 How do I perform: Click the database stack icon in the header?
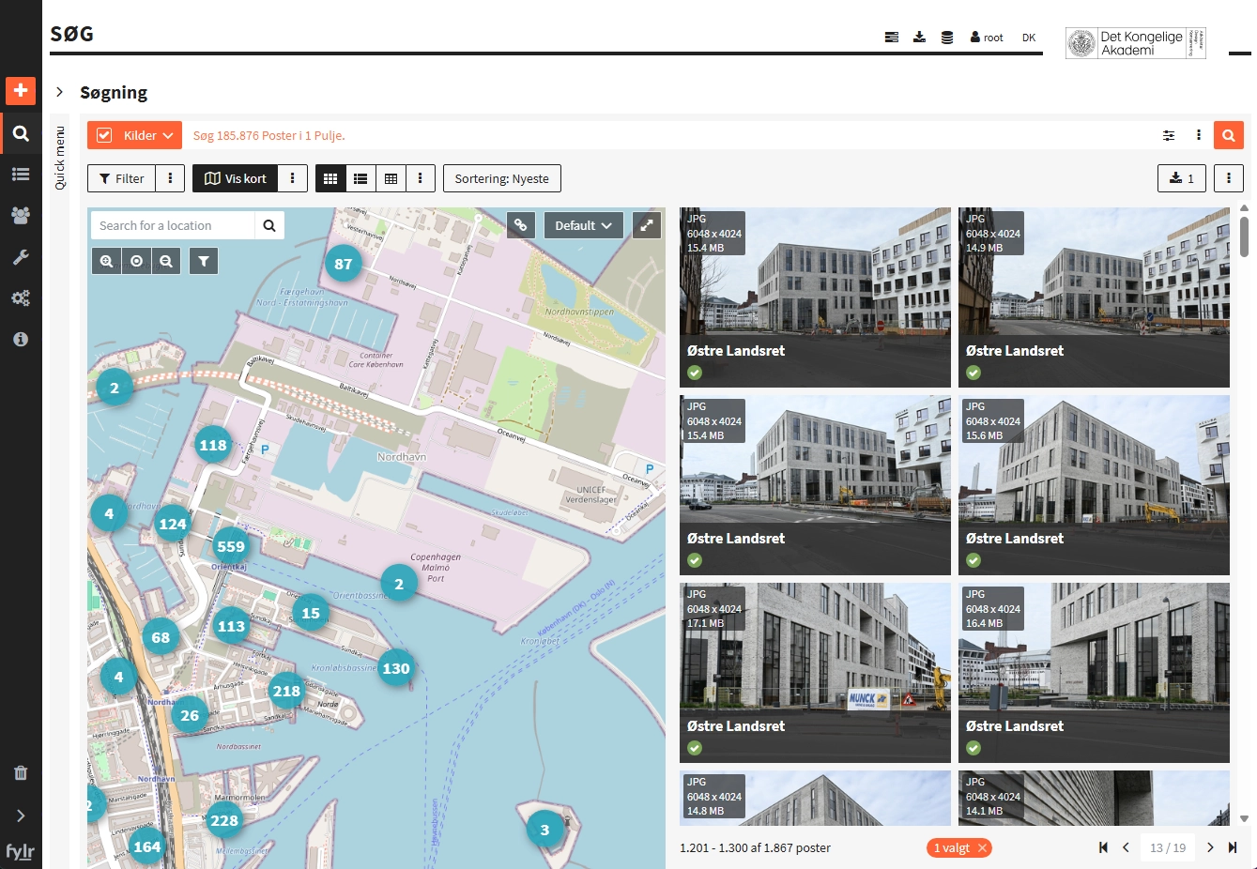tap(947, 38)
